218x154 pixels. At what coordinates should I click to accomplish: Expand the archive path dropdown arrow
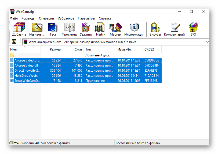pos(207,42)
